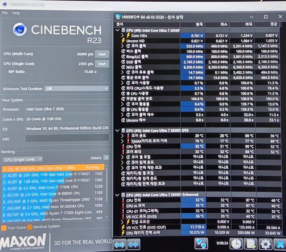
Task: Click the Processor field in Cinebench
Action: coord(67,109)
